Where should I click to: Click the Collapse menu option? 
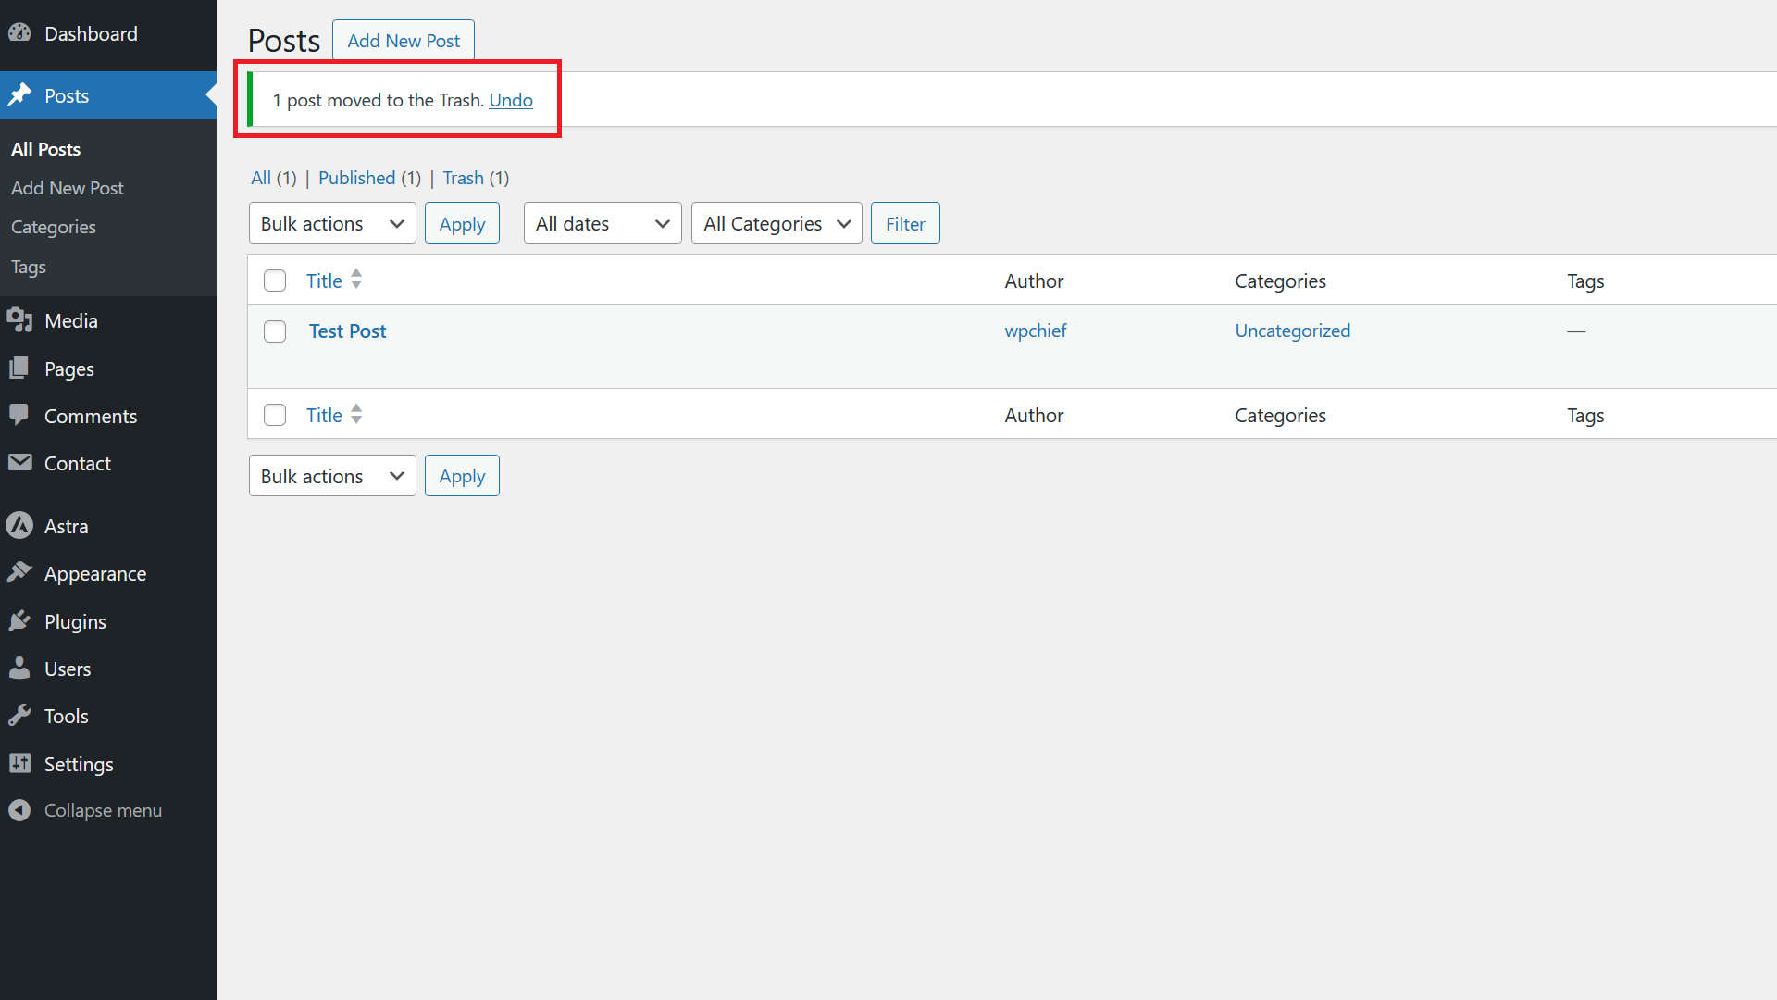click(x=103, y=809)
